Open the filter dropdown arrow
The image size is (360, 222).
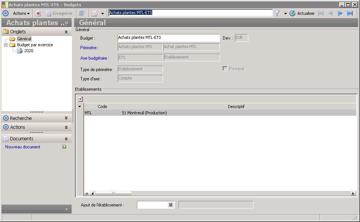tap(285, 13)
